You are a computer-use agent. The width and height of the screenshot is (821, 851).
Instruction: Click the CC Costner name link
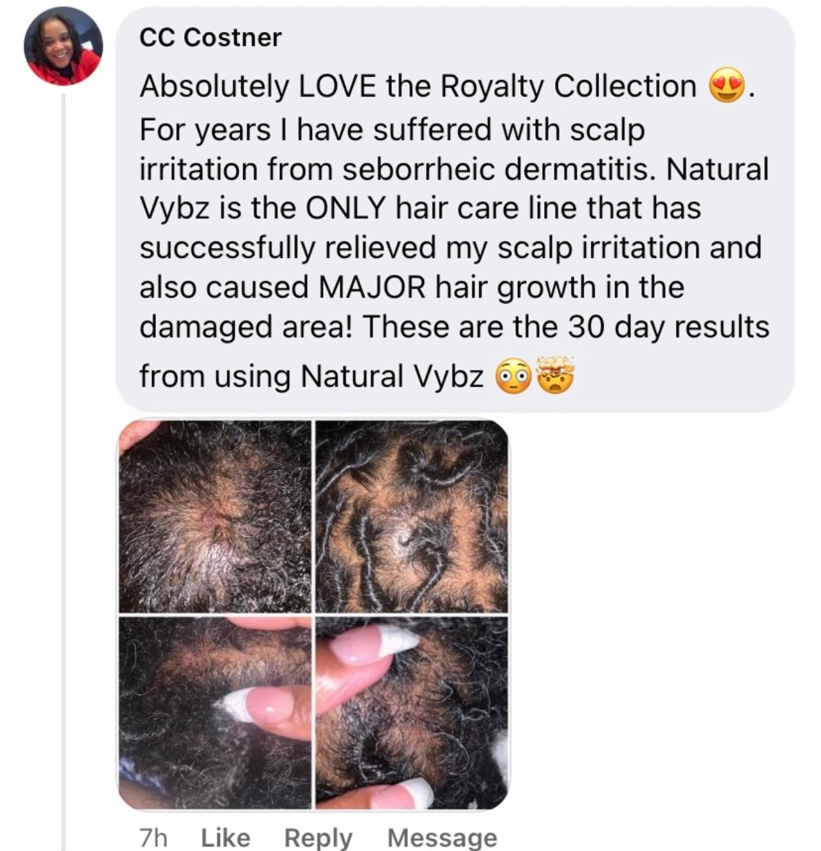[210, 38]
